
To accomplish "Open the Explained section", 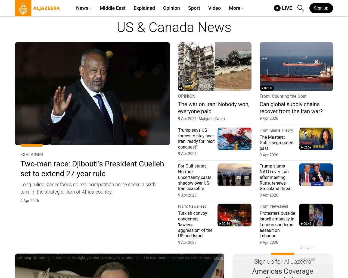I will 144,8.
